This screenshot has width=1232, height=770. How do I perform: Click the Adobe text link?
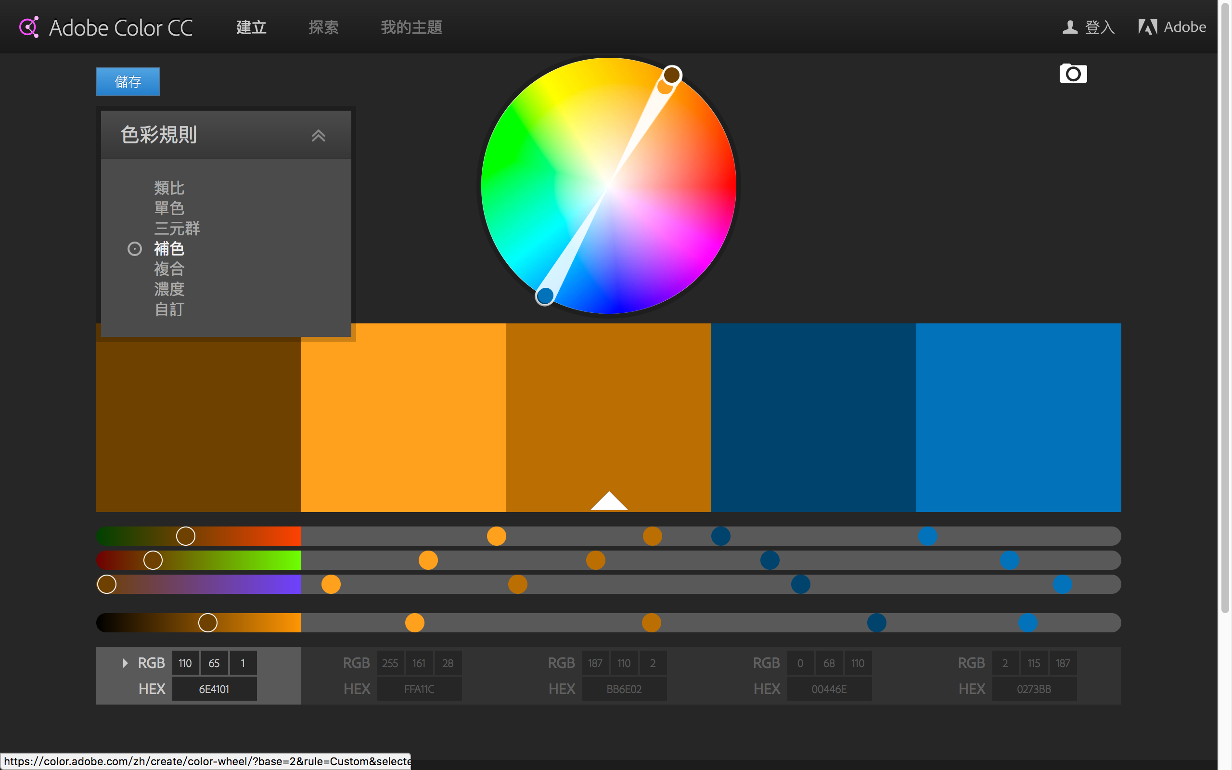point(1185,27)
